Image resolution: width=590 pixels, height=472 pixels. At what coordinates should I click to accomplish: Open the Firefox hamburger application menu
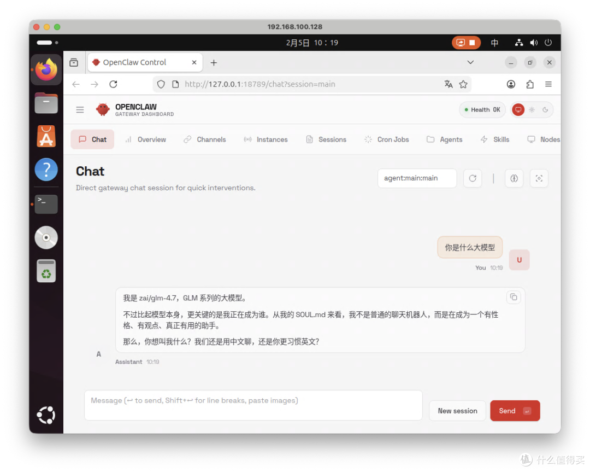[548, 84]
